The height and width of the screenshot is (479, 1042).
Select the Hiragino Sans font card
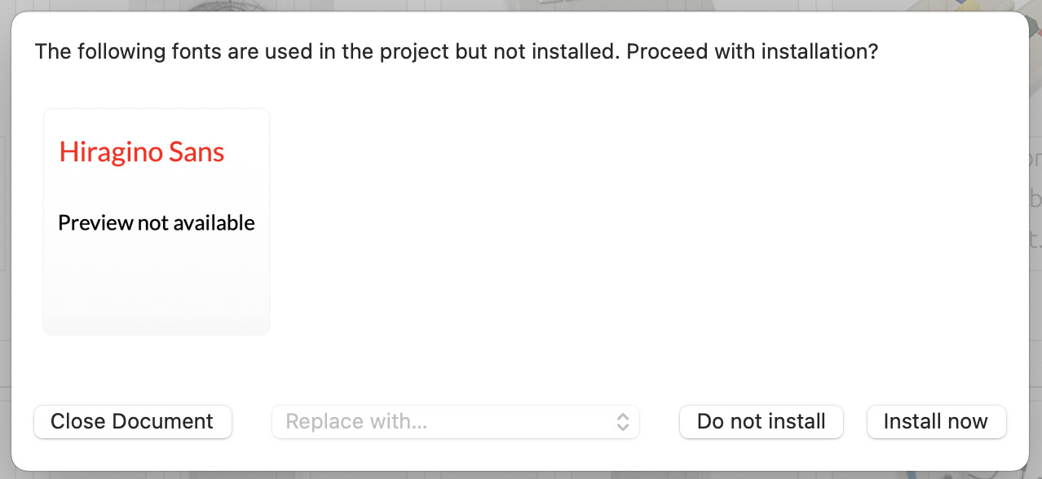157,222
